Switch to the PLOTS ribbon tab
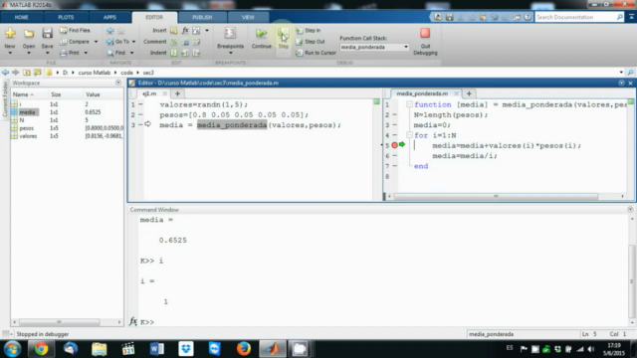This screenshot has height=358, width=637. click(x=66, y=18)
